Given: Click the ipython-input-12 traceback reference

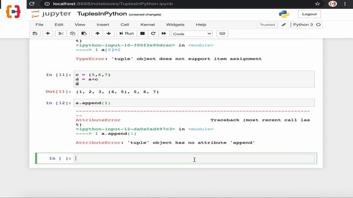Looking at the screenshot, I should [x=125, y=129].
